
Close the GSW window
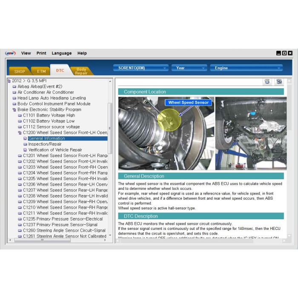(x=290, y=53)
